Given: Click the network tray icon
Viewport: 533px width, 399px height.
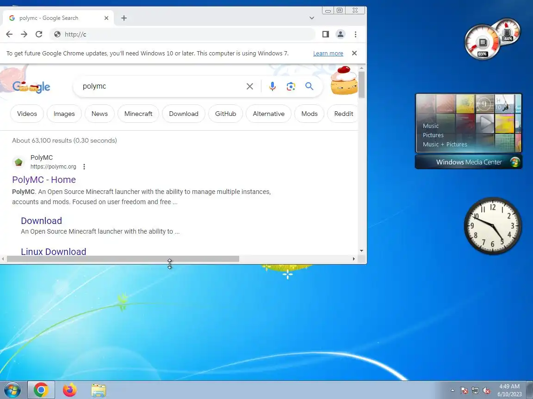Looking at the screenshot, I should tap(475, 391).
